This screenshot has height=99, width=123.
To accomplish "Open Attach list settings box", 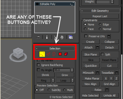I will 98,47.
